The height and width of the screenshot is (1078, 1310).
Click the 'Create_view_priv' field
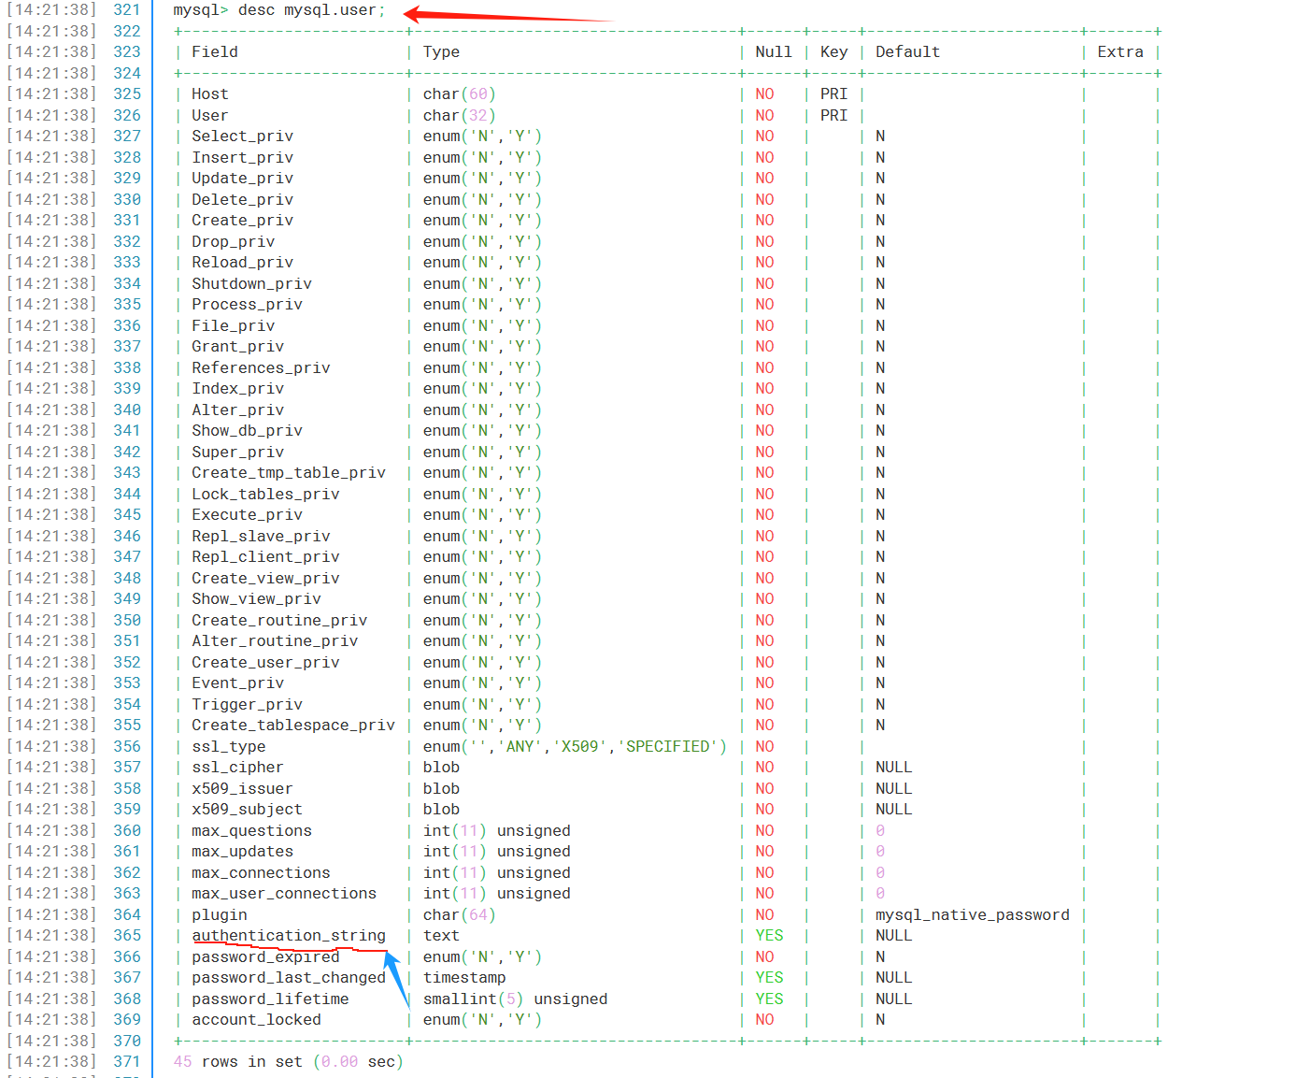[266, 579]
